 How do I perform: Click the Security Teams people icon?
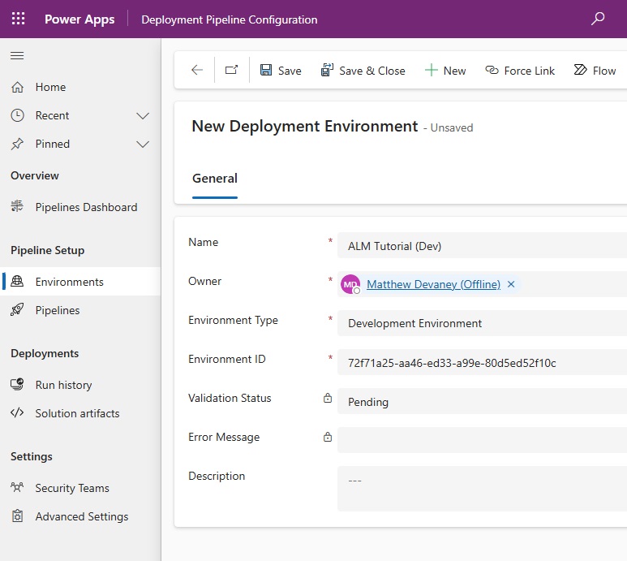pos(17,487)
